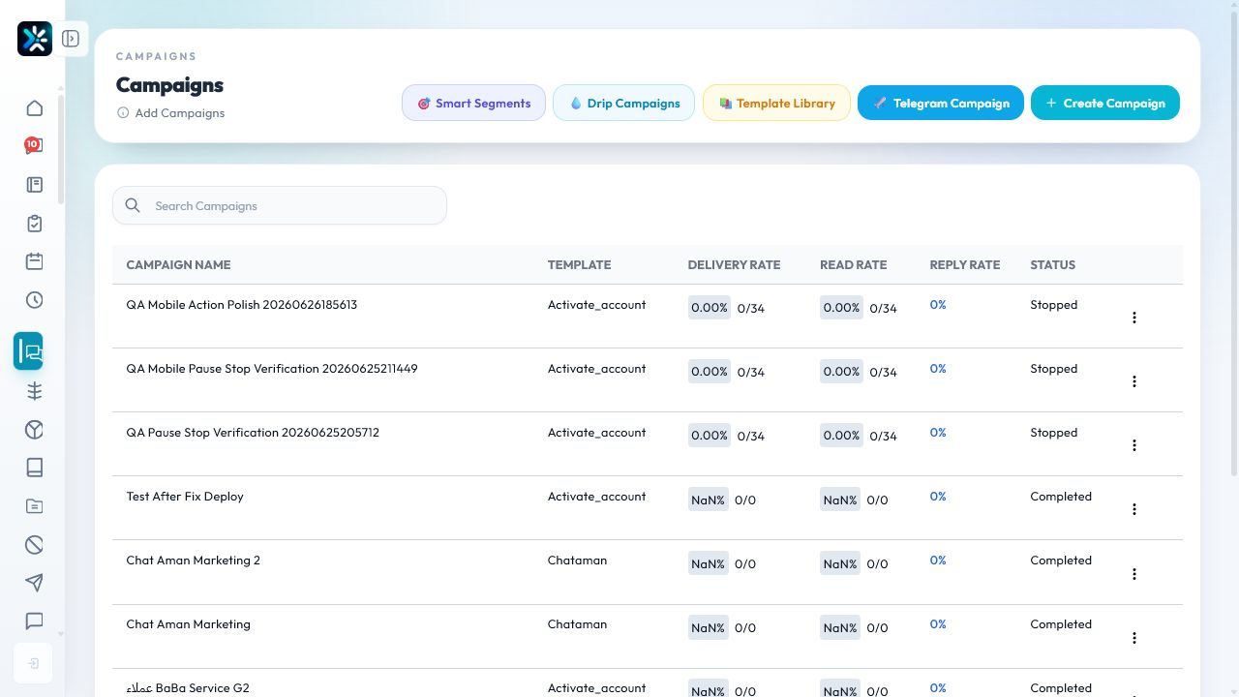Open the Template Library
The width and height of the screenshot is (1239, 697).
pyautogui.click(x=776, y=103)
